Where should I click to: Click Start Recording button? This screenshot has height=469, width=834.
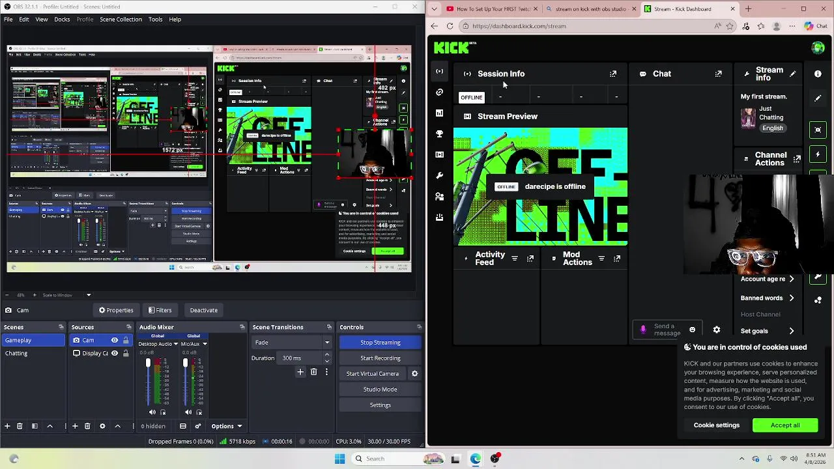[x=380, y=358]
